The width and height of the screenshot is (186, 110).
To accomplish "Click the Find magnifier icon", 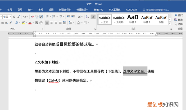I will (x=176, y=15).
